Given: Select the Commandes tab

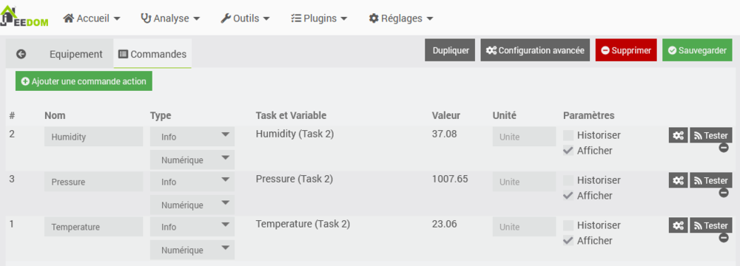Looking at the screenshot, I should (152, 54).
